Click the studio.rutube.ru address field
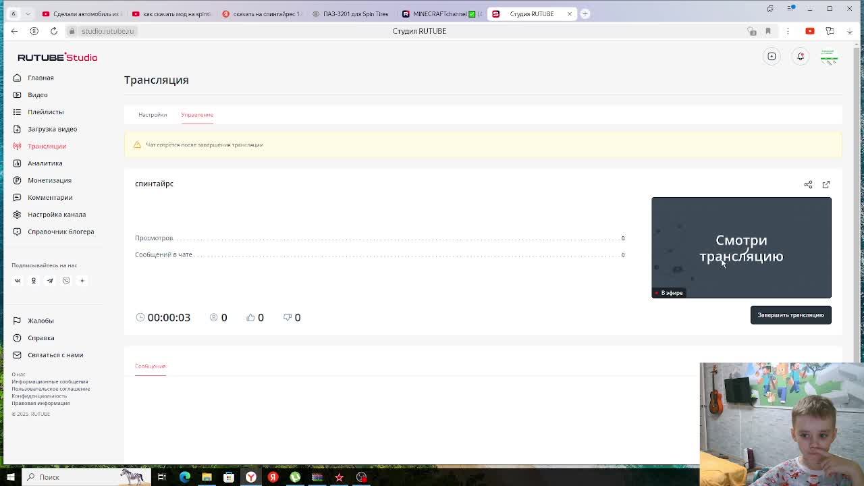 coord(108,31)
